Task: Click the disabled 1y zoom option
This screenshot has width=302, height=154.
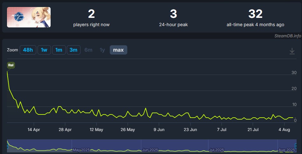Action: (102, 50)
